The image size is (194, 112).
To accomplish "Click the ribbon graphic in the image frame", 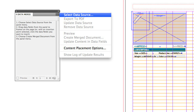I will click(x=137, y=19).
